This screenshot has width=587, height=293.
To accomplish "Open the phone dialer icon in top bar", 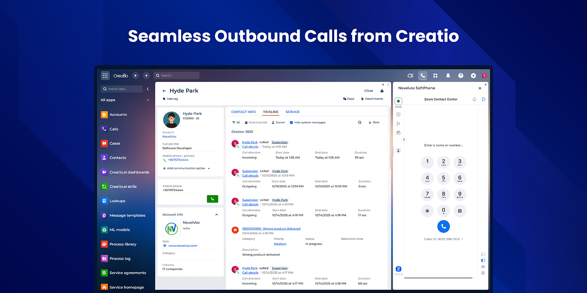I will (x=423, y=75).
